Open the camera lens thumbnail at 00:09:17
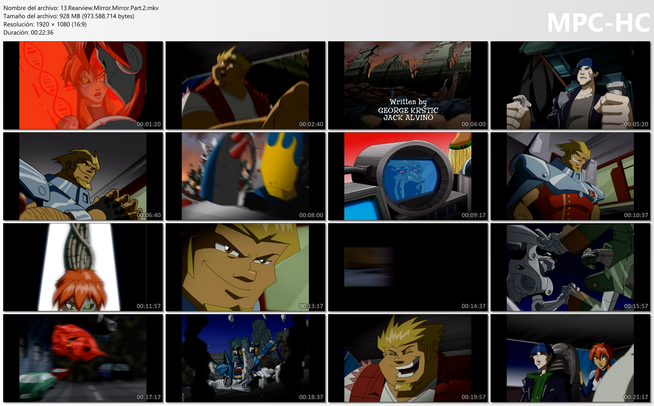 (x=408, y=176)
